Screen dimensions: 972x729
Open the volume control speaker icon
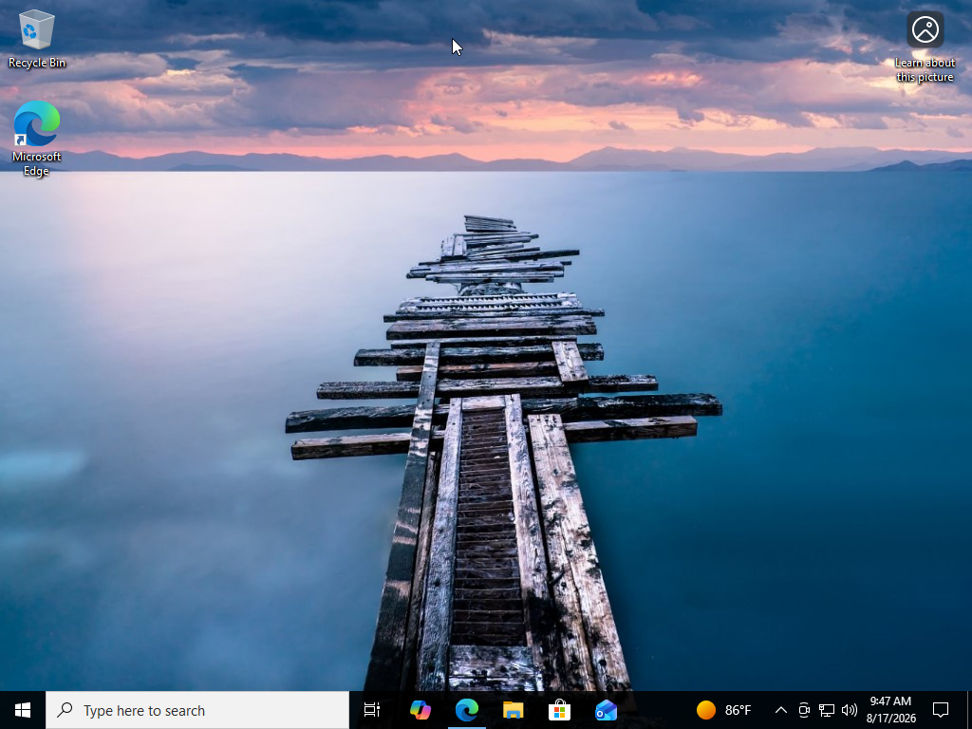click(850, 710)
